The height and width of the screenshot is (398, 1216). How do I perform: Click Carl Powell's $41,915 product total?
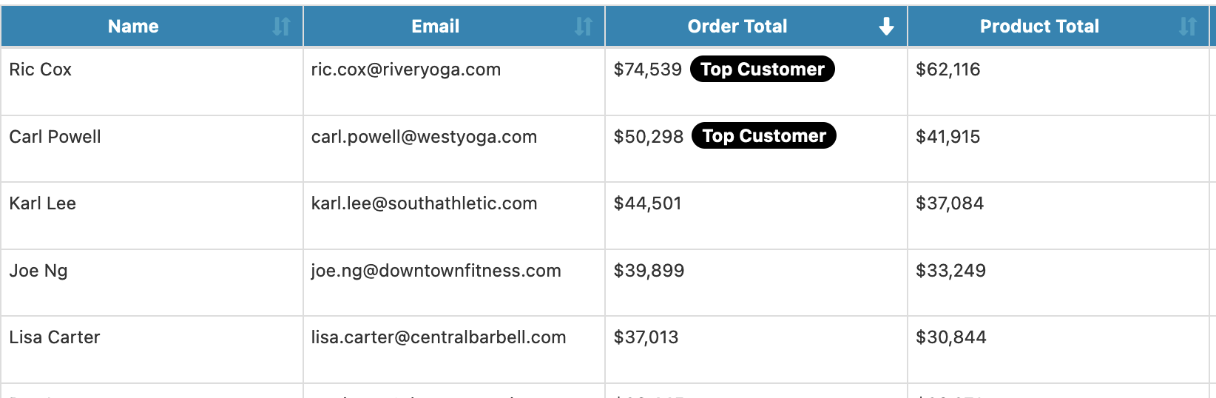pos(948,137)
